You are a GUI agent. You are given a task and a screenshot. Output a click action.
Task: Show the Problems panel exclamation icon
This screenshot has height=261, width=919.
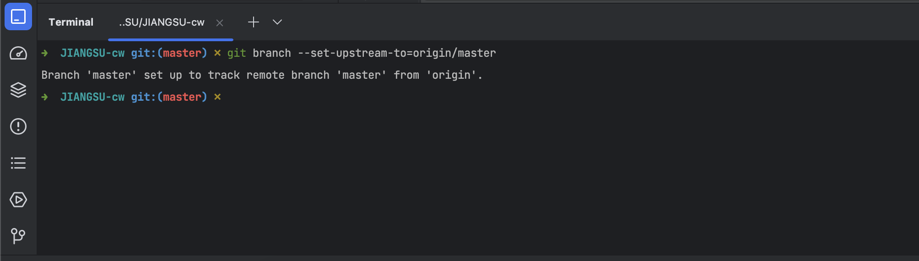pos(18,126)
